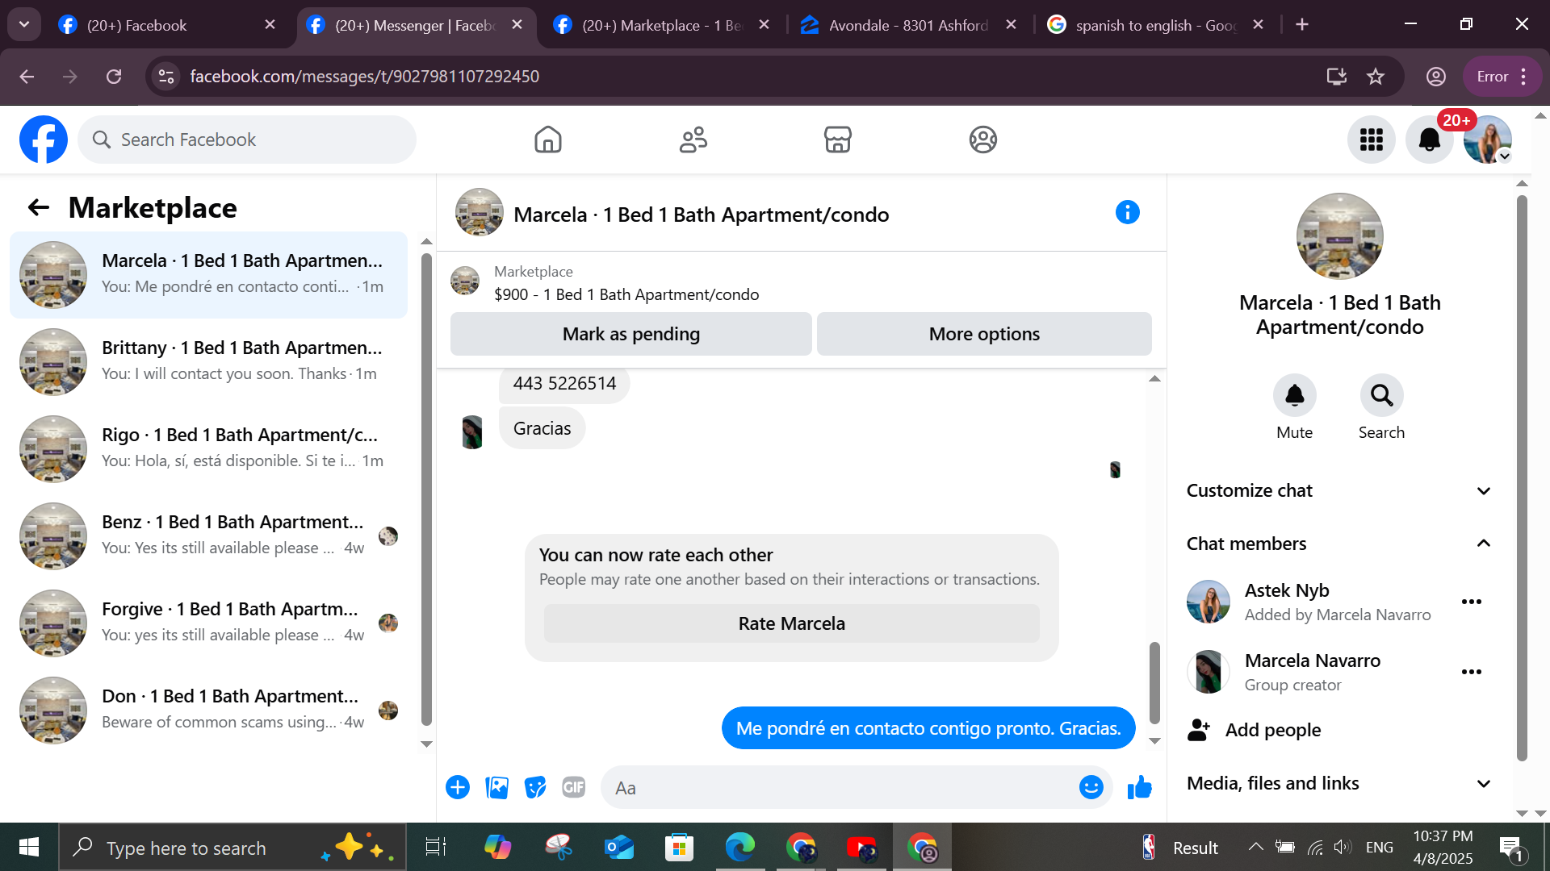Open options for Marcela Navarro member

tap(1471, 672)
